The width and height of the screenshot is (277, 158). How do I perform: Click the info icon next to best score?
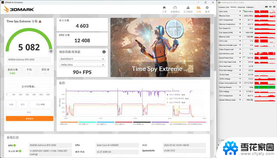48,70
